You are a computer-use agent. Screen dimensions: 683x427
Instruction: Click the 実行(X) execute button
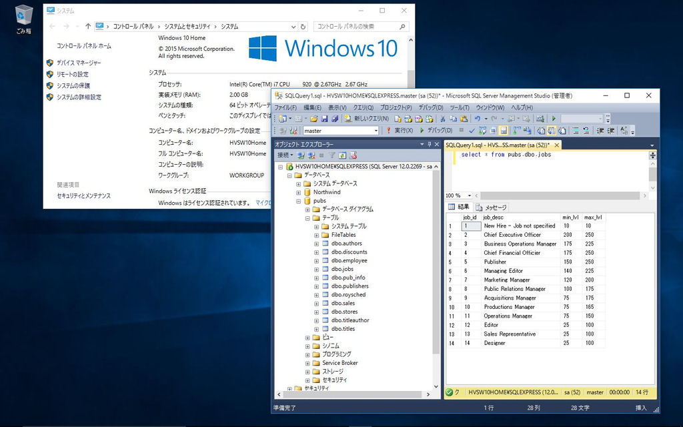click(x=400, y=130)
